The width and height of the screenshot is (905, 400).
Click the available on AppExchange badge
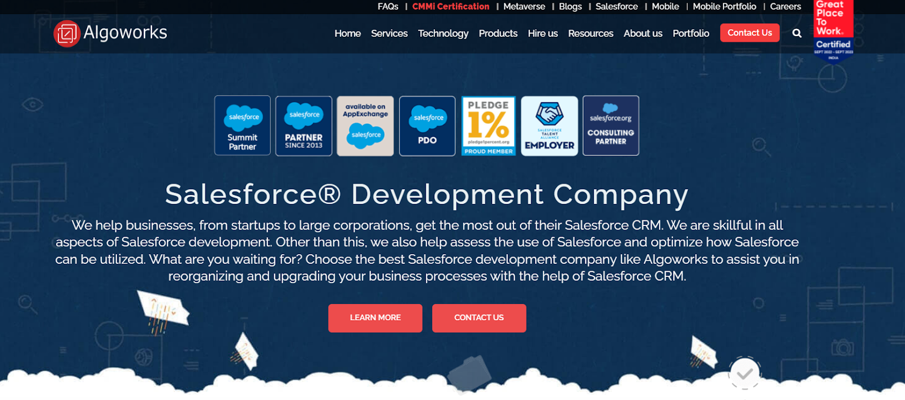(x=365, y=125)
